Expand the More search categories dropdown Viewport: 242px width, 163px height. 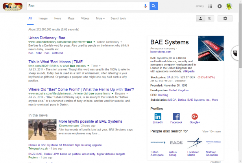[100, 18]
